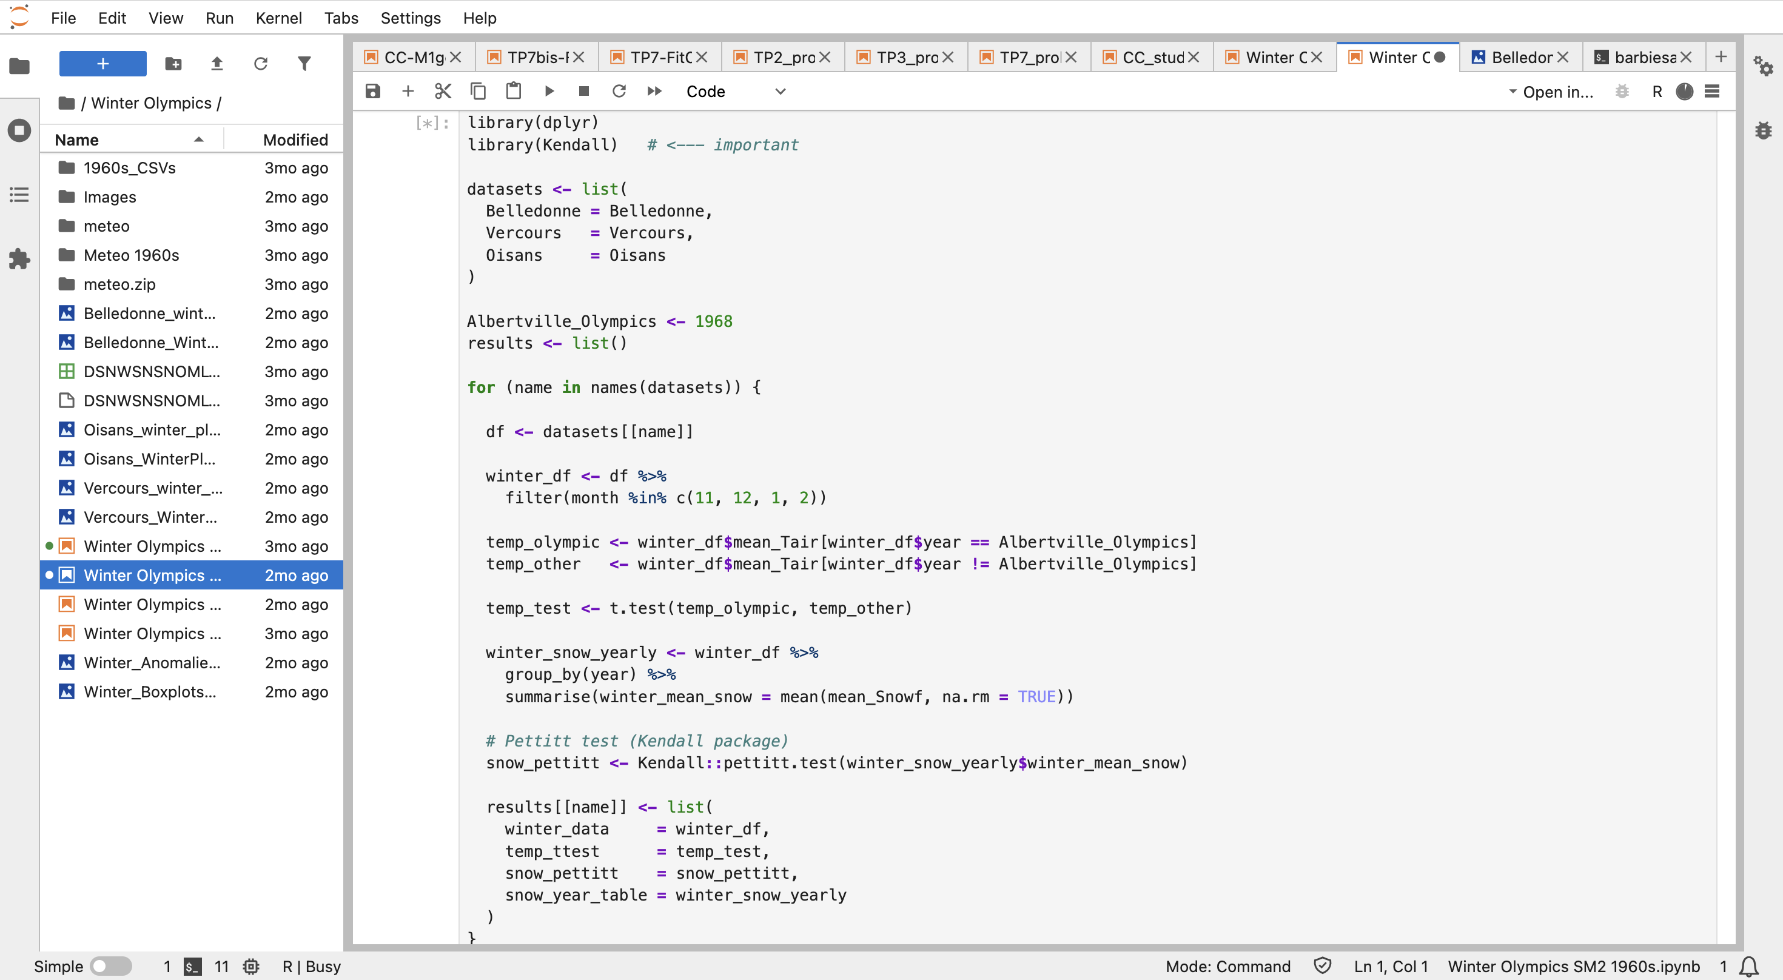Run the selected cell
Screen dimensions: 1783x980
coord(549,92)
